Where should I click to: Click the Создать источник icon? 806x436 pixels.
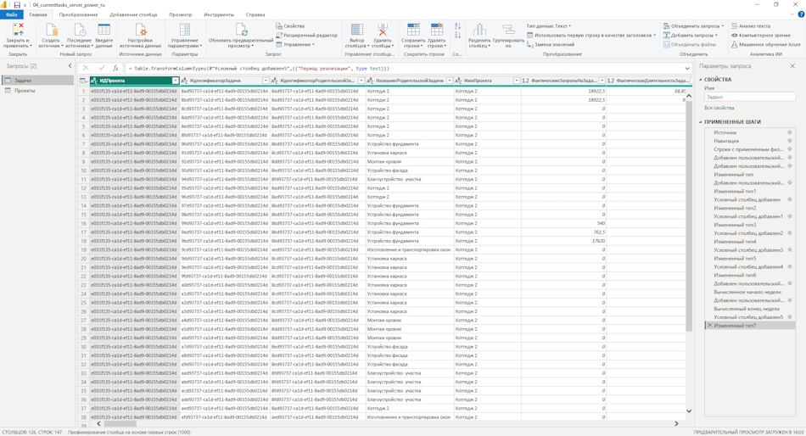point(52,30)
